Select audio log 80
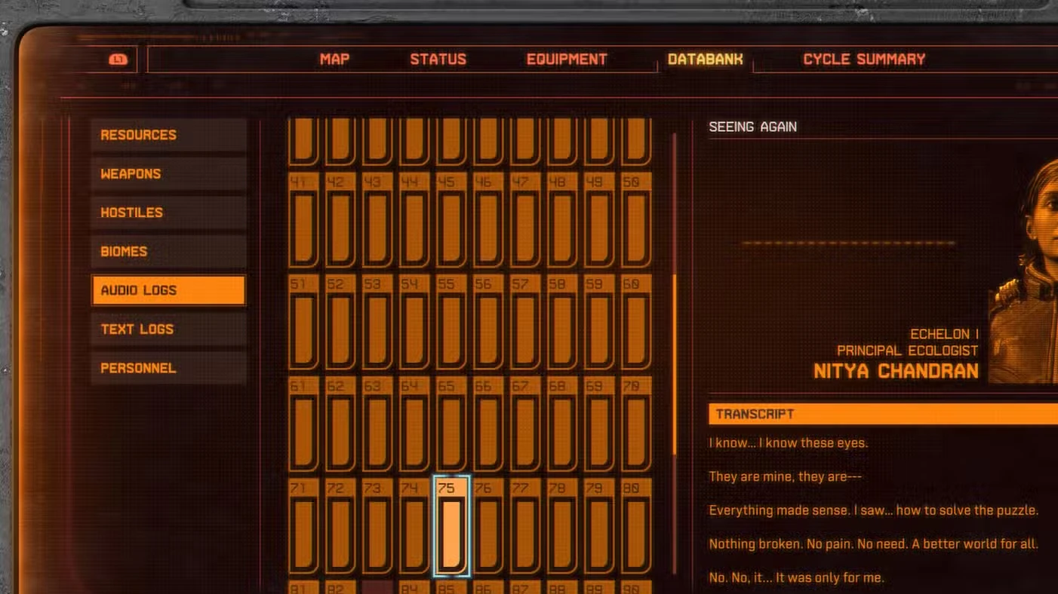Image resolution: width=1058 pixels, height=594 pixels. [636, 526]
